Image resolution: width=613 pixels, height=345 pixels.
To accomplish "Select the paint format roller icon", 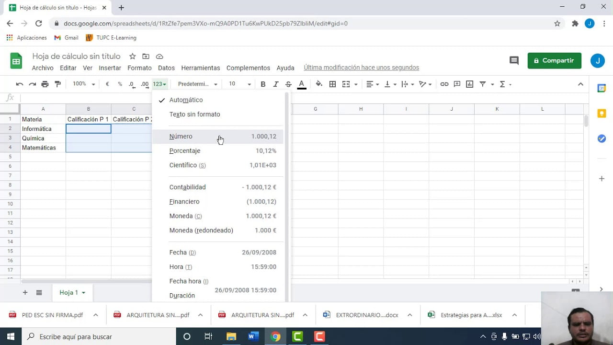I will click(58, 84).
